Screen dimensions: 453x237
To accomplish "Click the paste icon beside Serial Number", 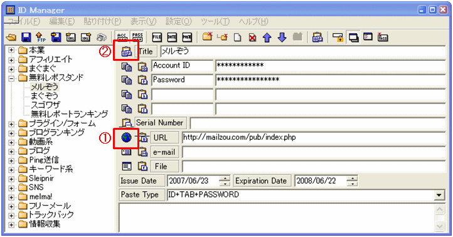I will [x=127, y=124].
